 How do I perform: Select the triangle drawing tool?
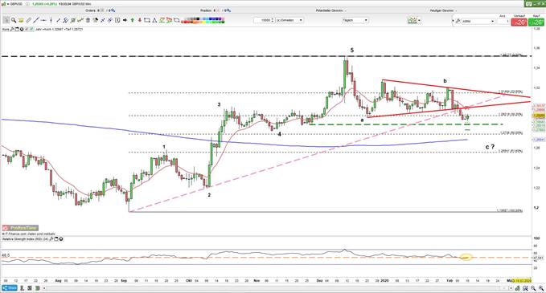154,20
